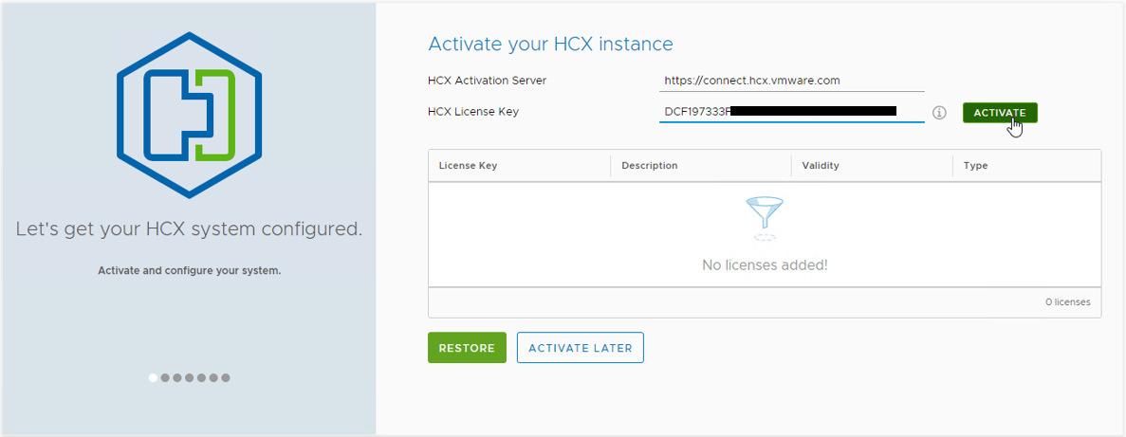Click 'Activate and configure your system.' text
1126x437 pixels.
pyautogui.click(x=189, y=271)
